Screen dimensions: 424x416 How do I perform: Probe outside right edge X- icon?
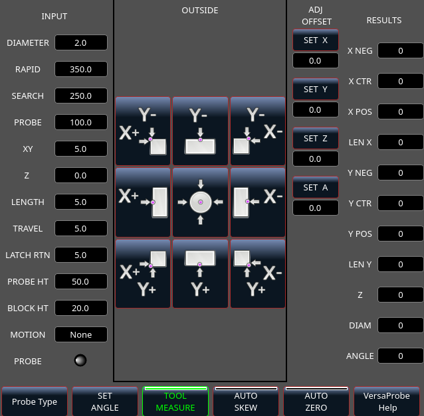(x=258, y=202)
